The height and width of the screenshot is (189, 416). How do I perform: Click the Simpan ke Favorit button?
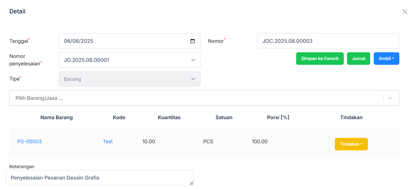click(x=320, y=59)
